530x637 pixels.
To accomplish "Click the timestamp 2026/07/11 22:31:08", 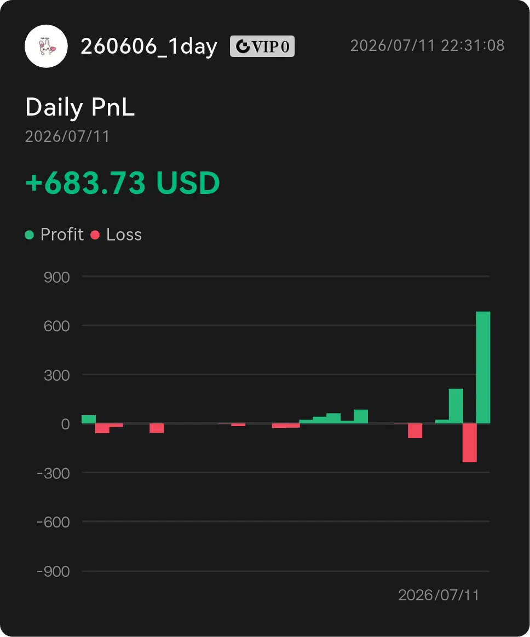I will tap(427, 45).
